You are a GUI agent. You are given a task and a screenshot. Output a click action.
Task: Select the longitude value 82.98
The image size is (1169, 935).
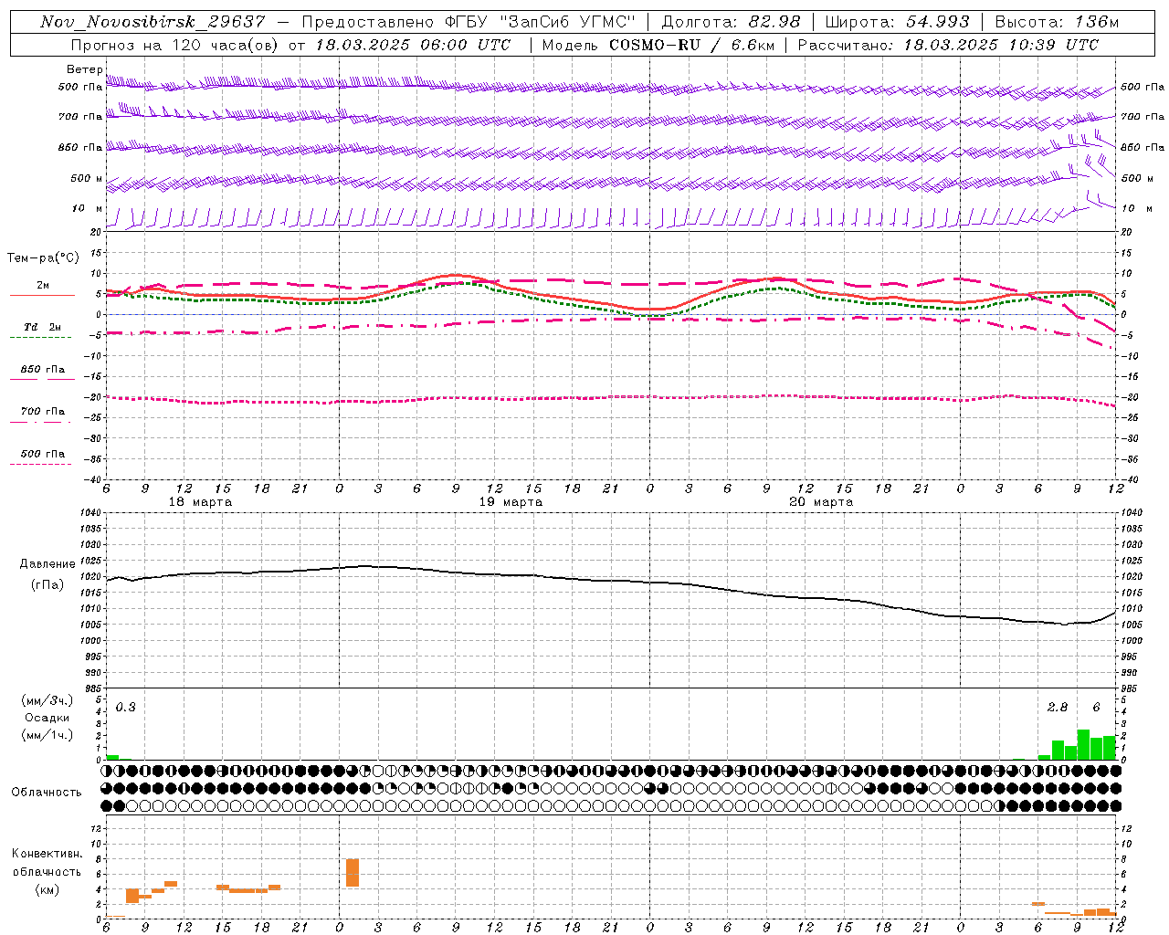point(774,22)
